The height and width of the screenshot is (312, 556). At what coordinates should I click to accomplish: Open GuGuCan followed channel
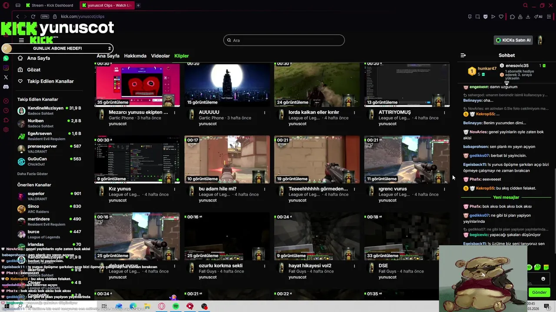(49, 161)
